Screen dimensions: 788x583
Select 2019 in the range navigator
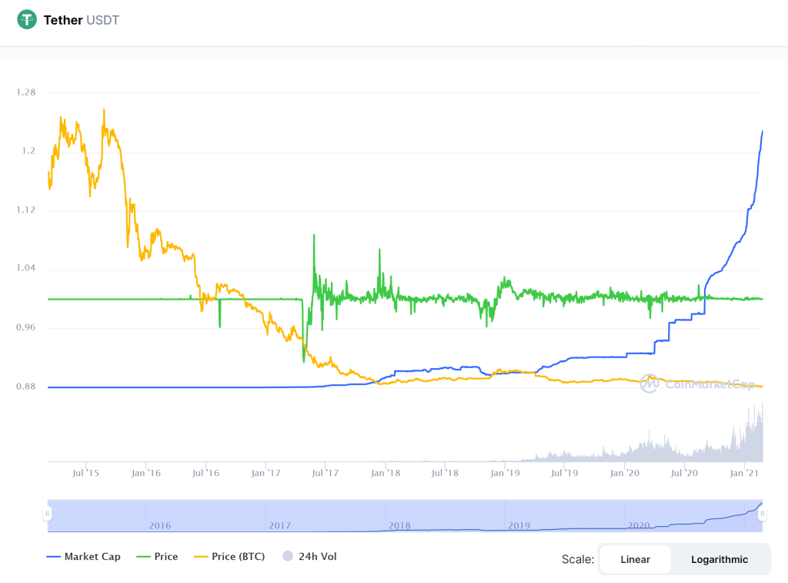[x=519, y=525]
